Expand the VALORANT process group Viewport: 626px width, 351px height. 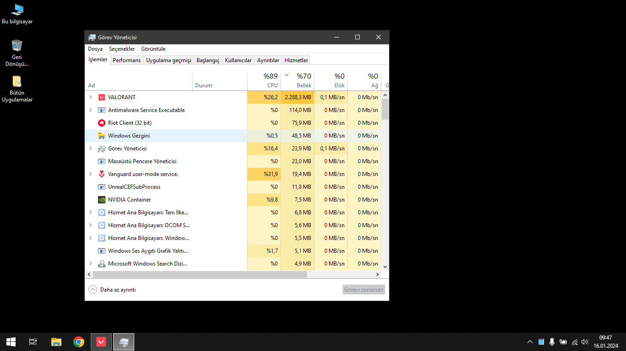point(91,97)
